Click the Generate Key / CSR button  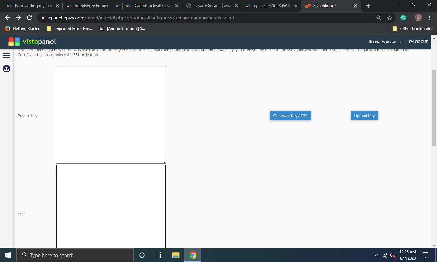coord(290,116)
